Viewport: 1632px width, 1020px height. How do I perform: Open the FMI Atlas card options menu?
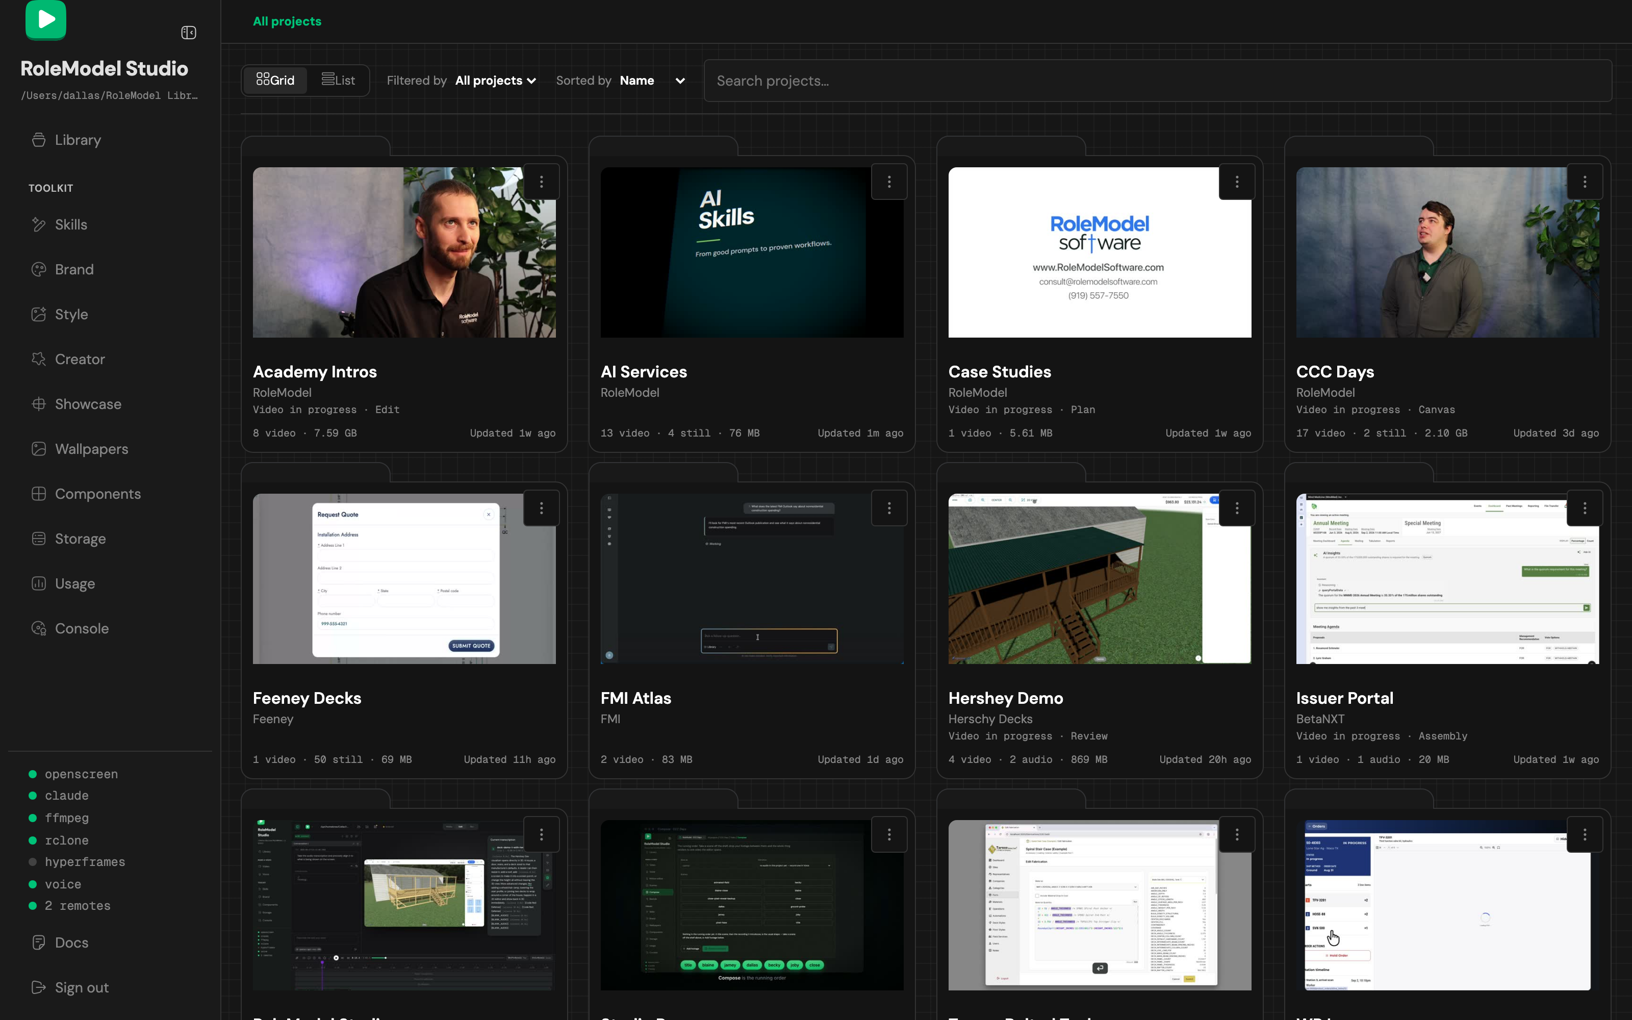[889, 508]
